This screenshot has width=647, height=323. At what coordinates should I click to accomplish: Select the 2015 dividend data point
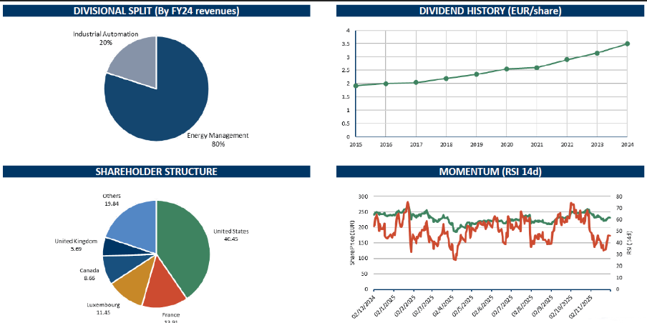[x=356, y=86]
